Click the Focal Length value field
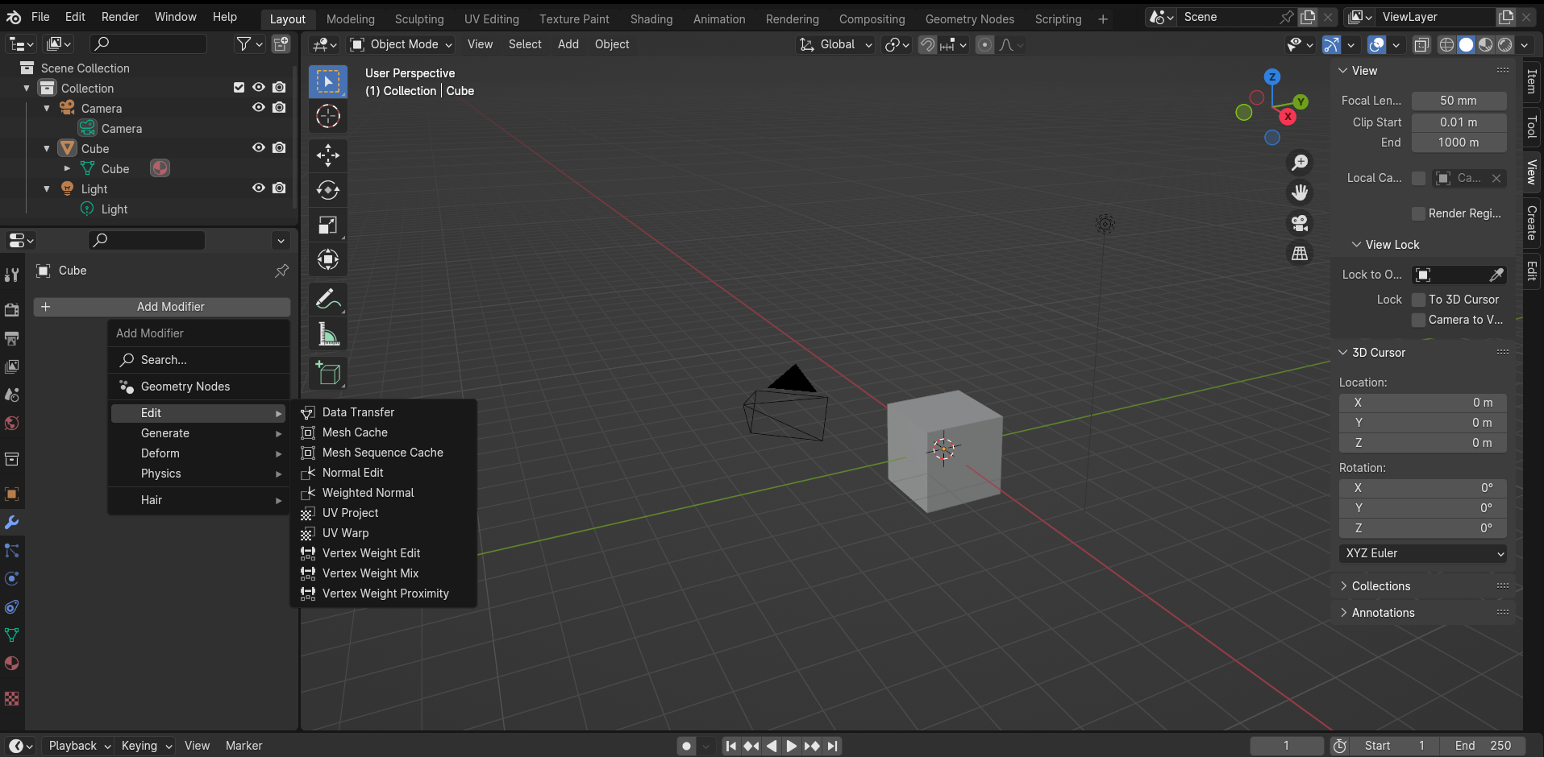1544x757 pixels. (1459, 101)
